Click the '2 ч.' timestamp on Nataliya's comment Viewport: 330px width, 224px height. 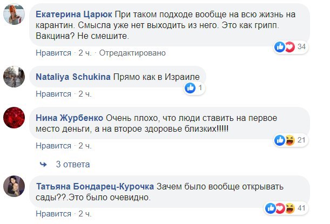tap(85, 94)
